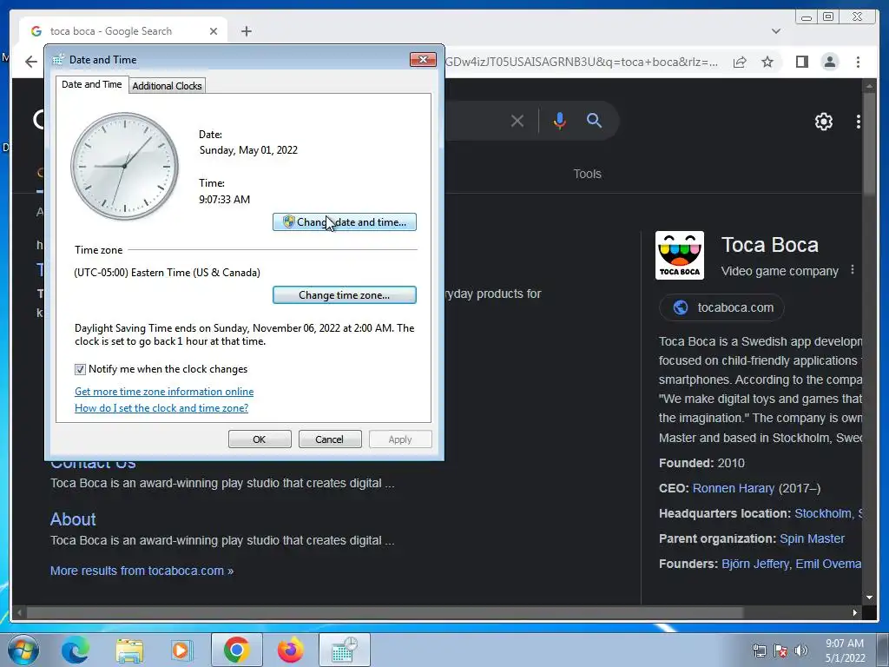
Task: Click the share page icon in address bar
Action: [x=740, y=62]
